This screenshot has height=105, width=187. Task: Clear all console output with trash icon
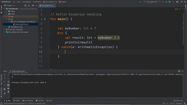8,92
